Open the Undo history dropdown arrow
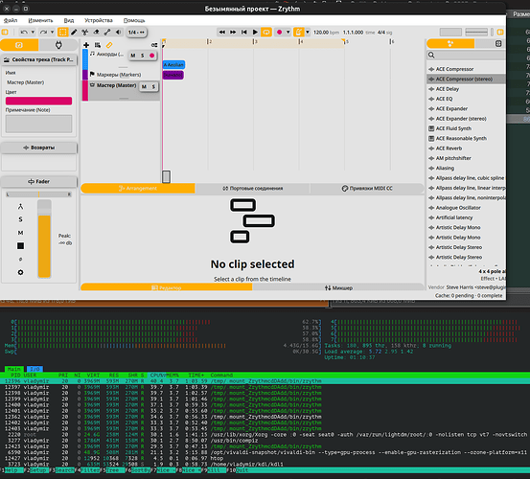 pos(33,32)
